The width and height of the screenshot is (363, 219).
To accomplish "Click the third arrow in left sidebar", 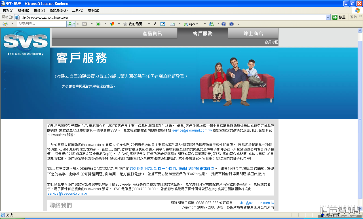I will (5, 89).
